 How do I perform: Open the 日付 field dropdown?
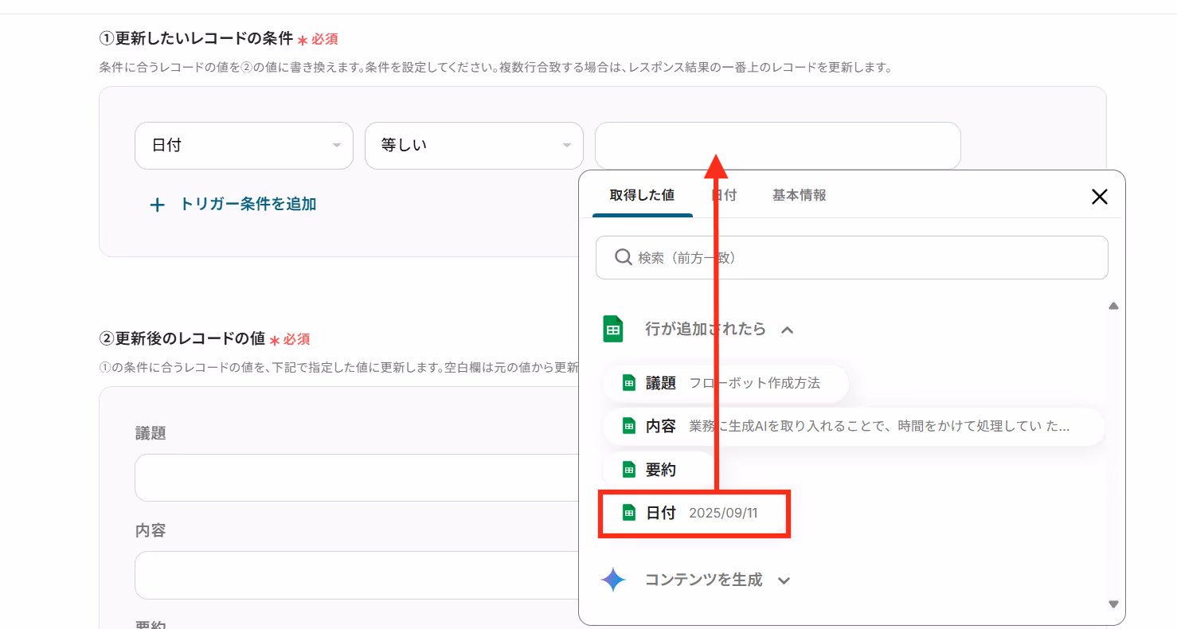point(244,146)
